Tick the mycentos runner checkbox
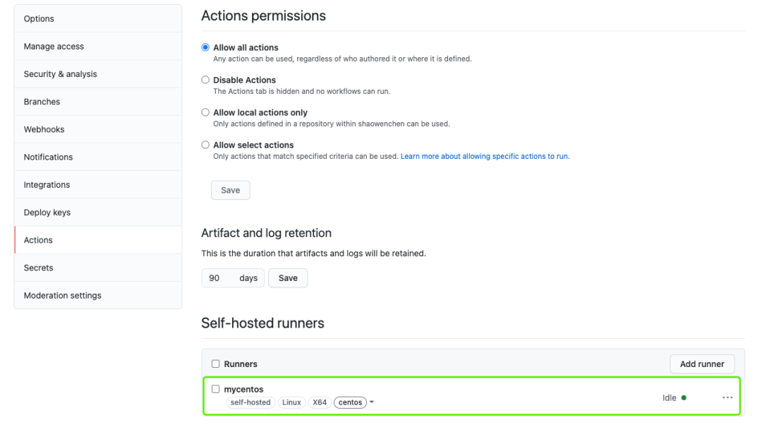762x432 pixels. [216, 389]
